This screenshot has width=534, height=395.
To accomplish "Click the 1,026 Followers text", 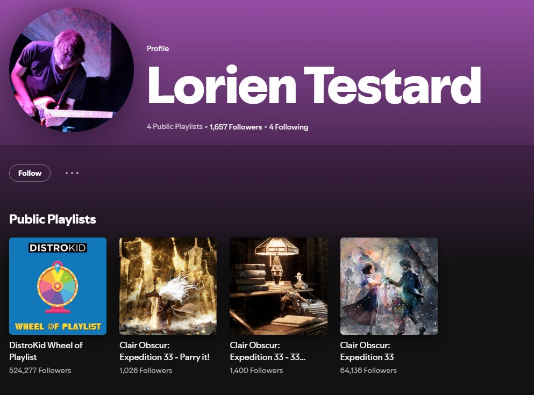I will [x=146, y=370].
